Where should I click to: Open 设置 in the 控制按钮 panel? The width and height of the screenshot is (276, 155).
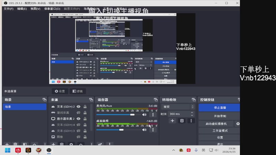click(219, 137)
